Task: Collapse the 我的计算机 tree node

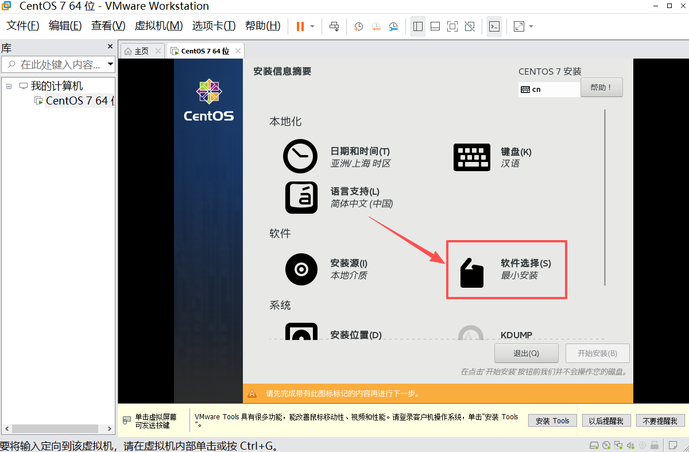Action: point(9,86)
